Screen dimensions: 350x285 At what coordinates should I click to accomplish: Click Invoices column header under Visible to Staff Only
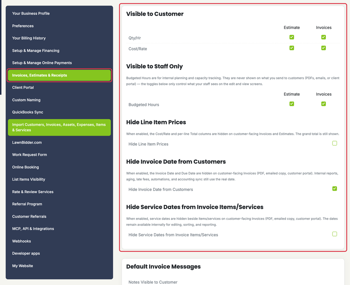coord(324,94)
